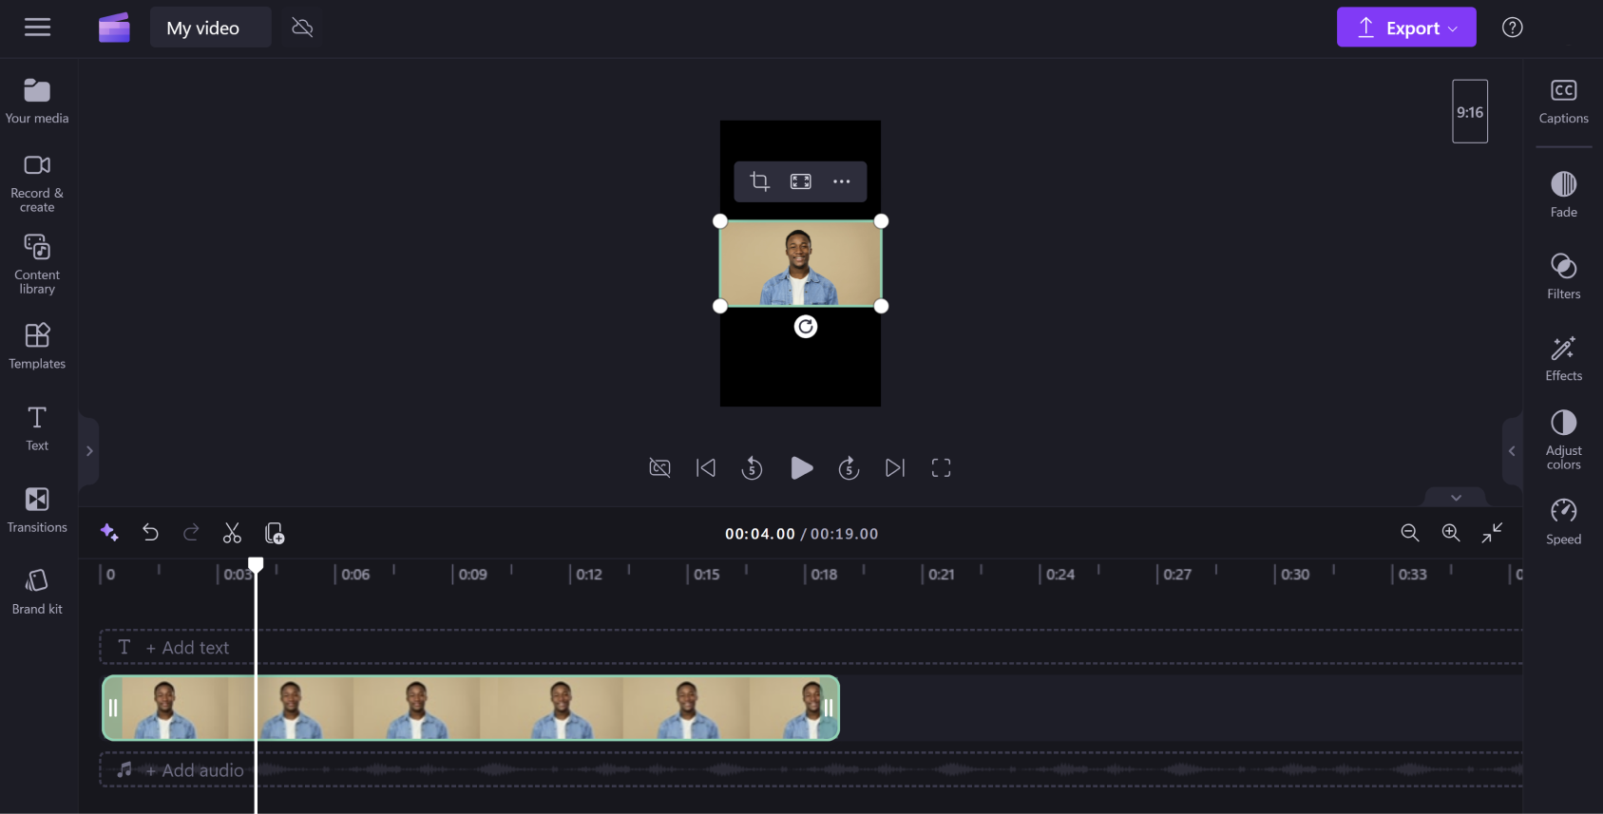Click the rotate handle below the clip
This screenshot has height=814, width=1603.
(x=806, y=327)
